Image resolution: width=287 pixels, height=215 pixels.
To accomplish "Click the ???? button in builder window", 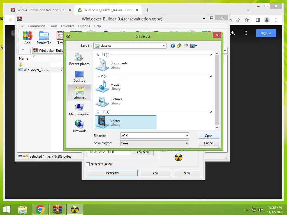I will tap(156, 173).
